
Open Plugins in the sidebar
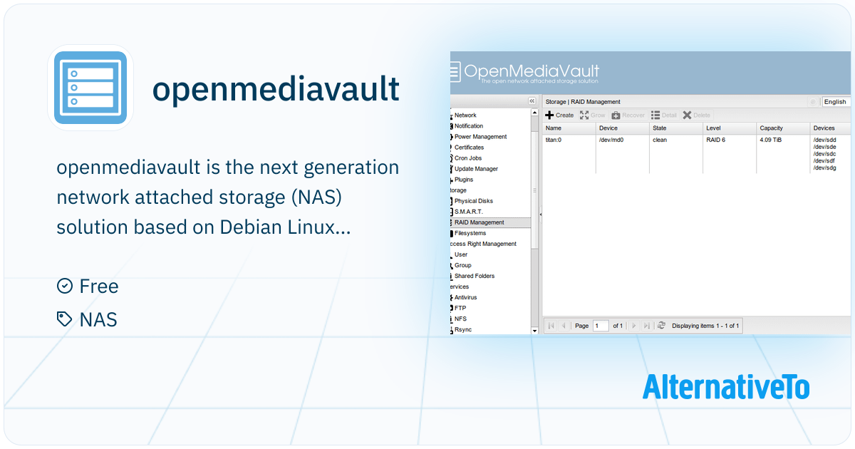(464, 180)
